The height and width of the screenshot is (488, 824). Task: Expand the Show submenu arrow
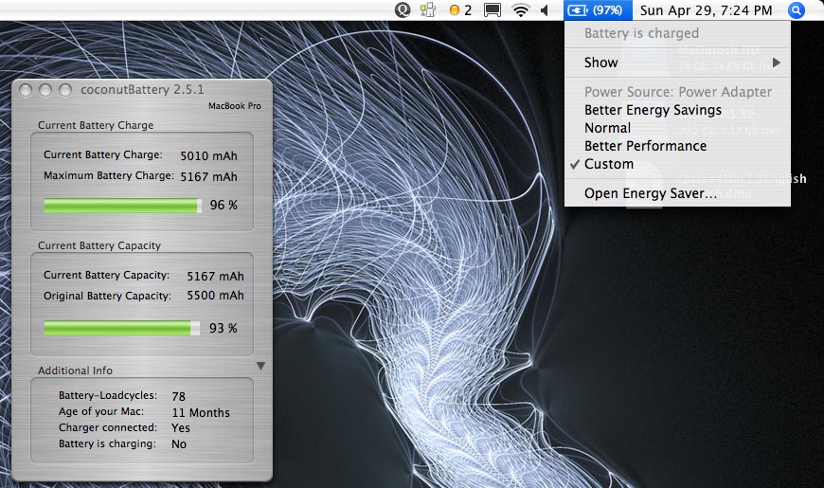click(777, 63)
